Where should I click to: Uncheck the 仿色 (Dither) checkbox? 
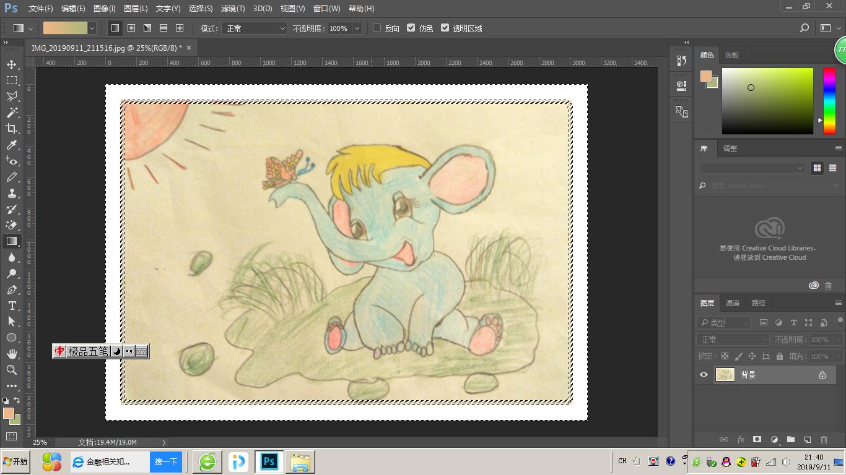[411, 28]
